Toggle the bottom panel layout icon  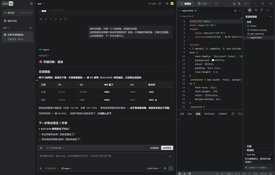234,4
